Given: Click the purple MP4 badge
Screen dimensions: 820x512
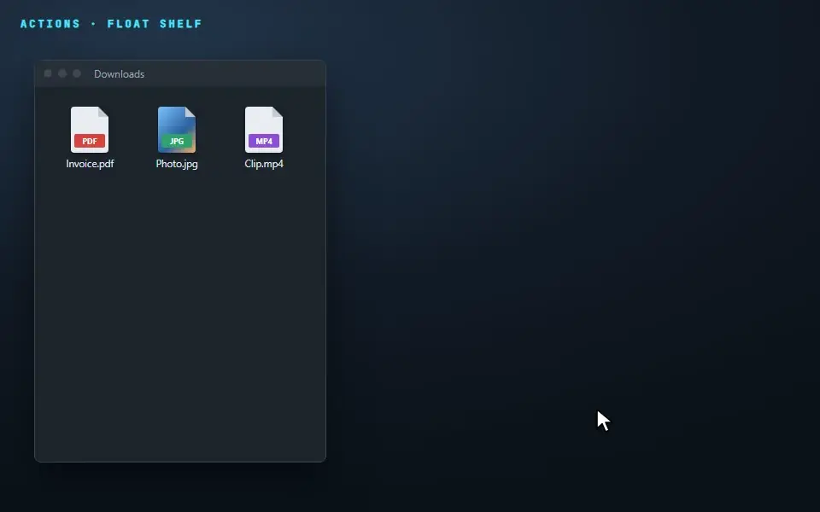Looking at the screenshot, I should 264,141.
